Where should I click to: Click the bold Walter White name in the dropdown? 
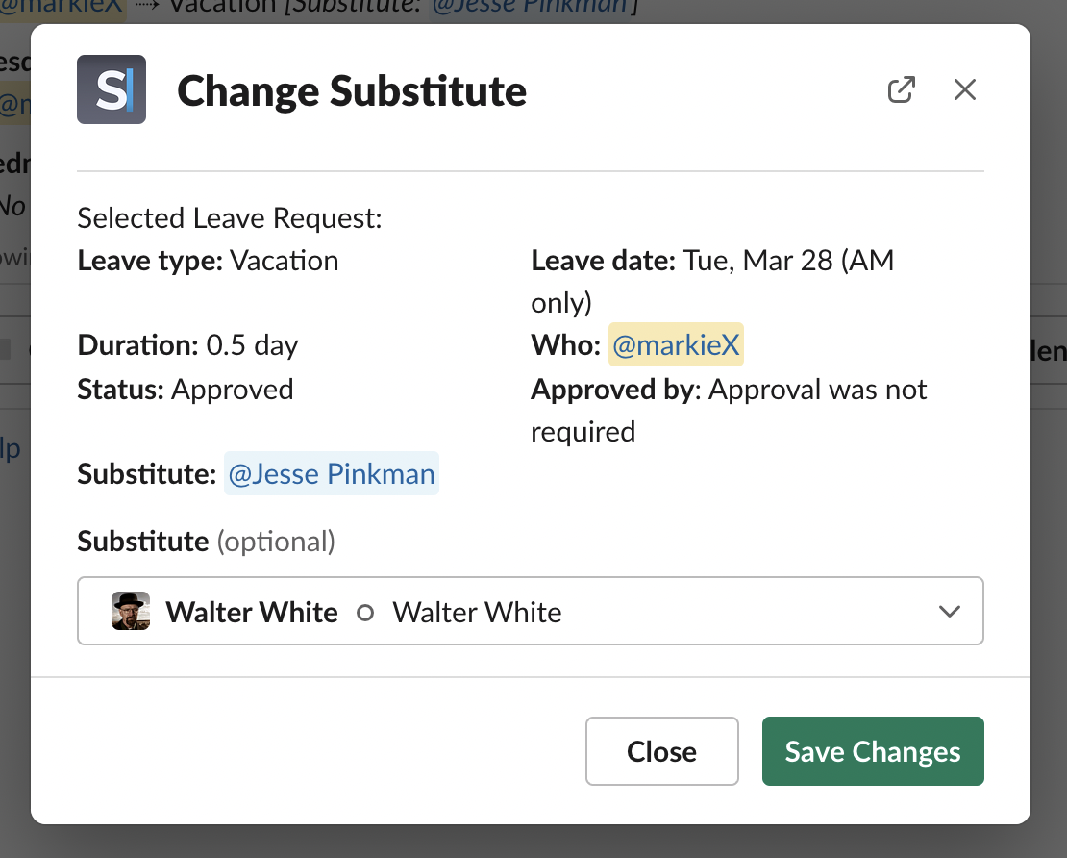252,612
